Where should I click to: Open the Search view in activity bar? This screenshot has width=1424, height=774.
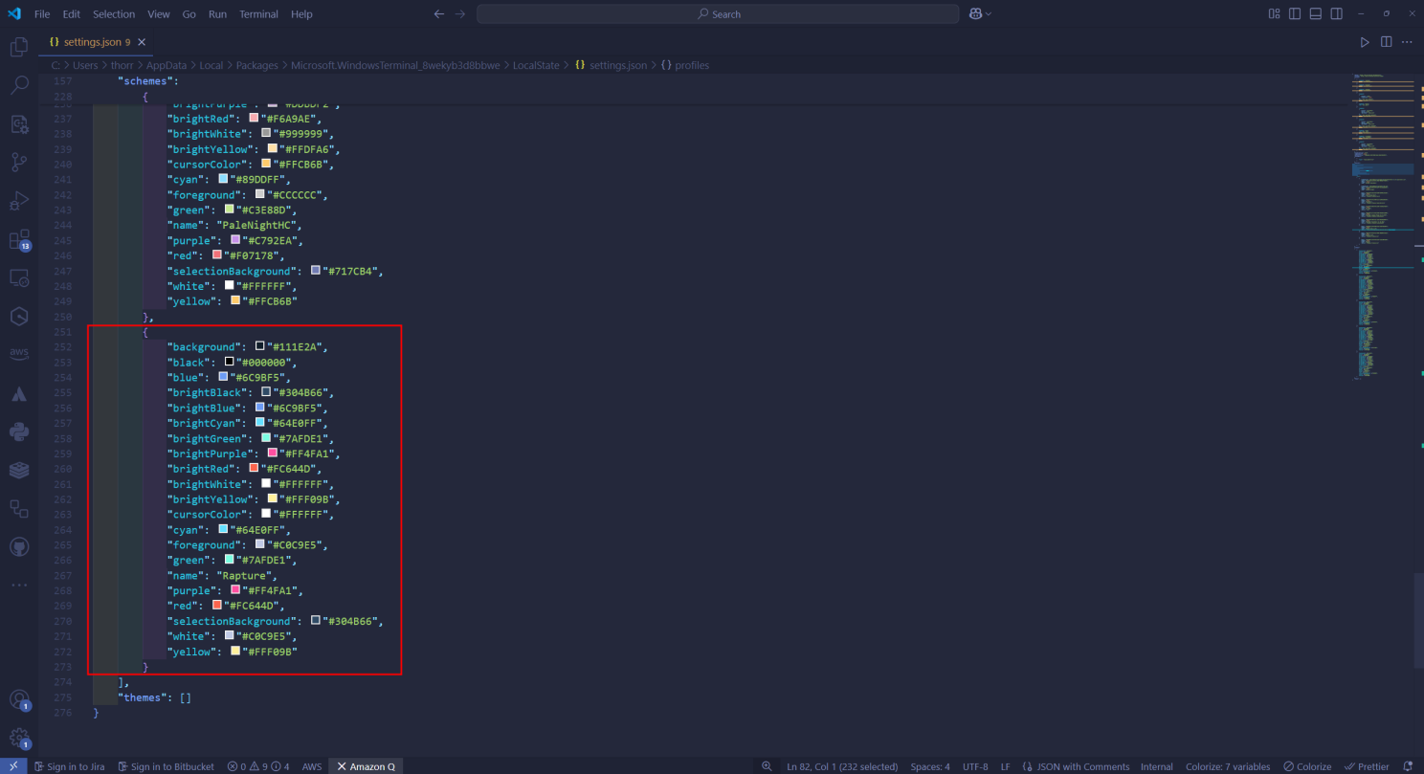[19, 85]
